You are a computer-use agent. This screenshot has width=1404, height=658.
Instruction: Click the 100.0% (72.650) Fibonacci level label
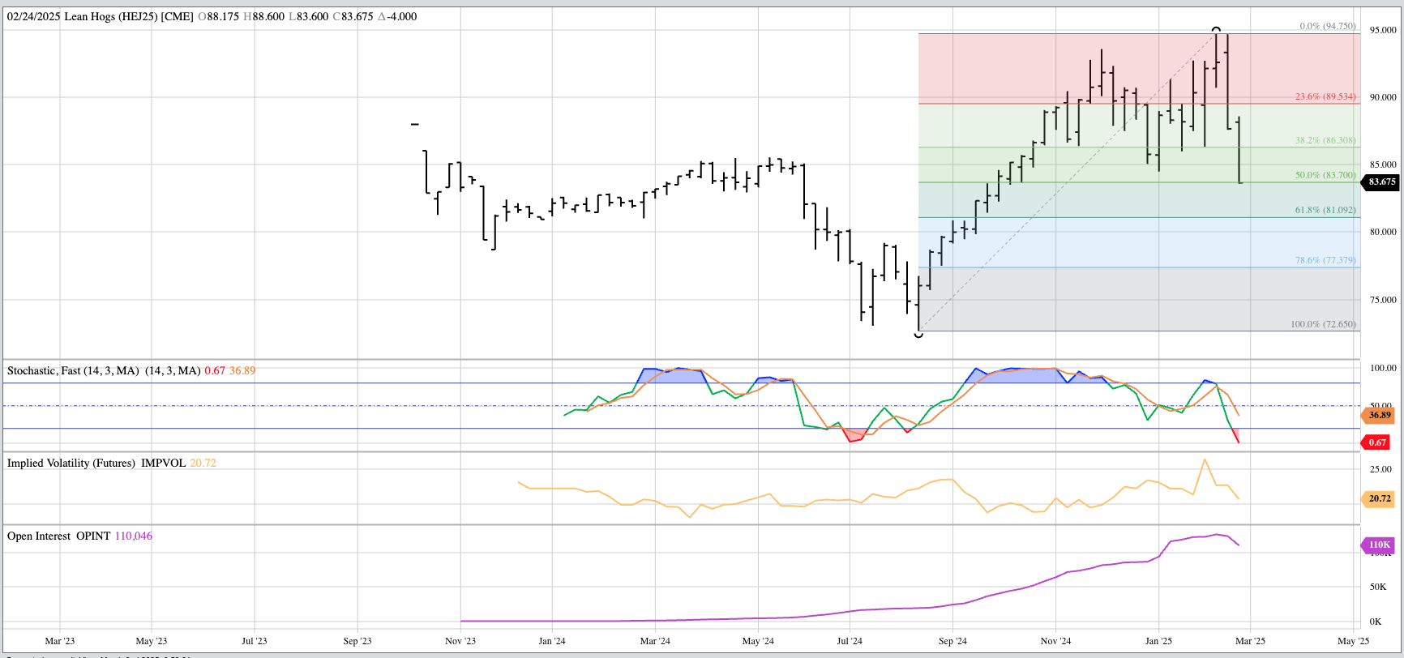click(x=1322, y=324)
